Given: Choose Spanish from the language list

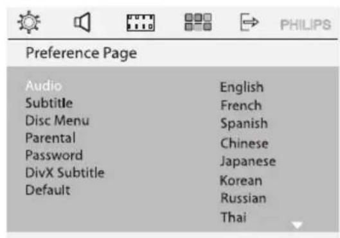Looking at the screenshot, I should pyautogui.click(x=244, y=124).
